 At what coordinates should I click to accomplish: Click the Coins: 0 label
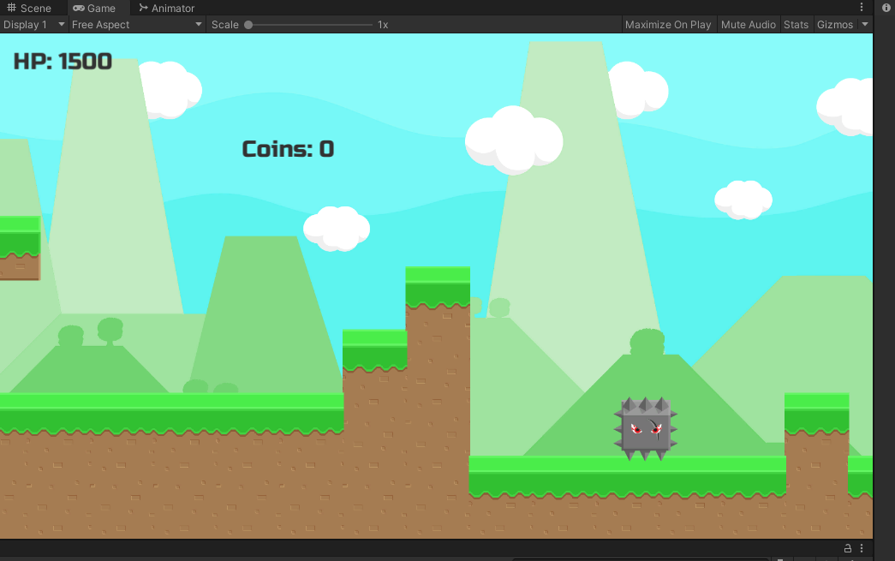pyautogui.click(x=289, y=149)
